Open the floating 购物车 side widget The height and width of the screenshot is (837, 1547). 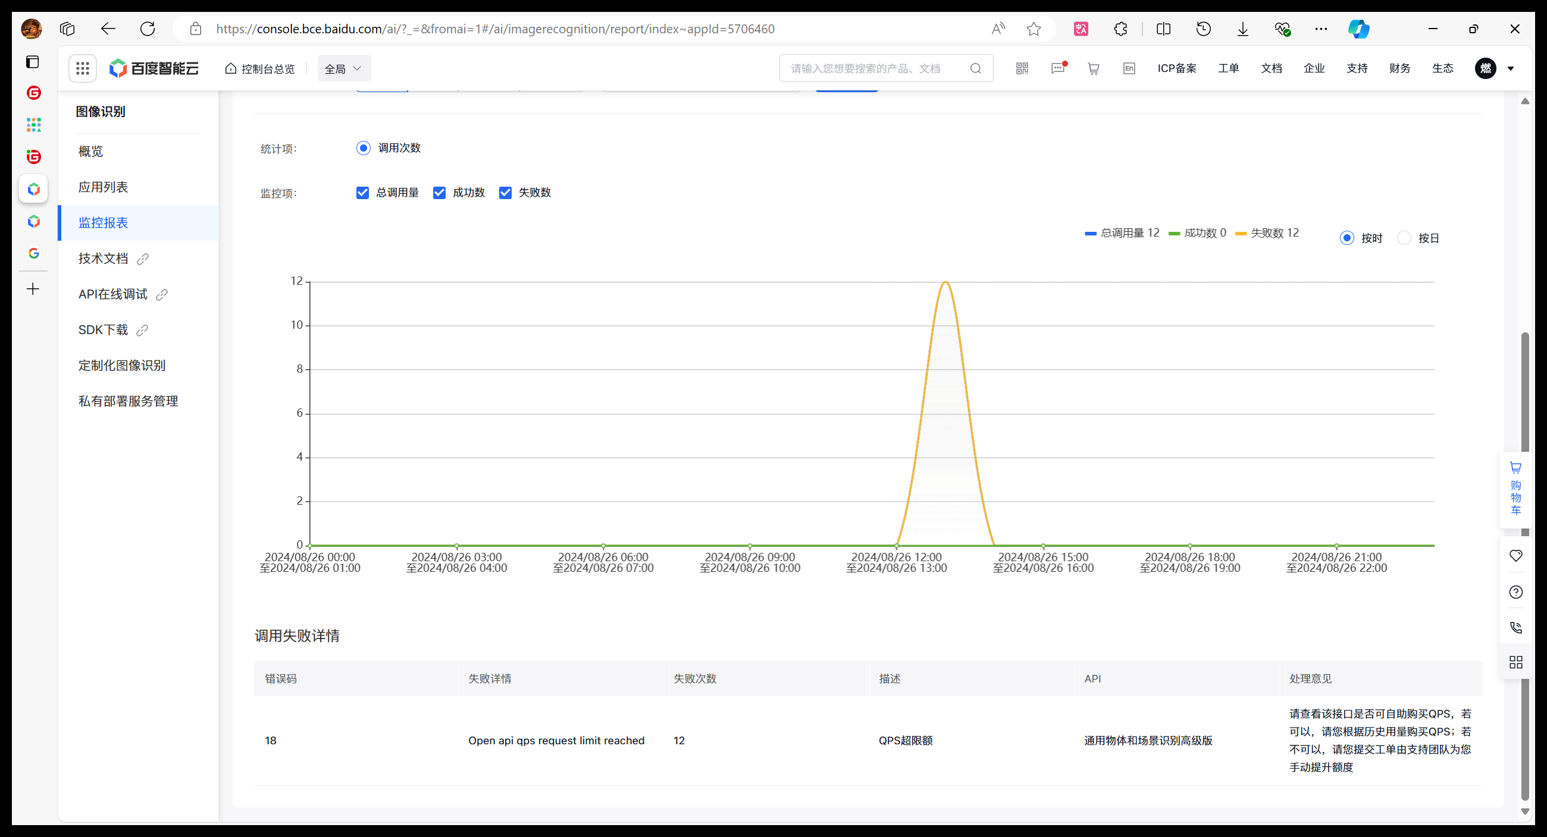1516,489
